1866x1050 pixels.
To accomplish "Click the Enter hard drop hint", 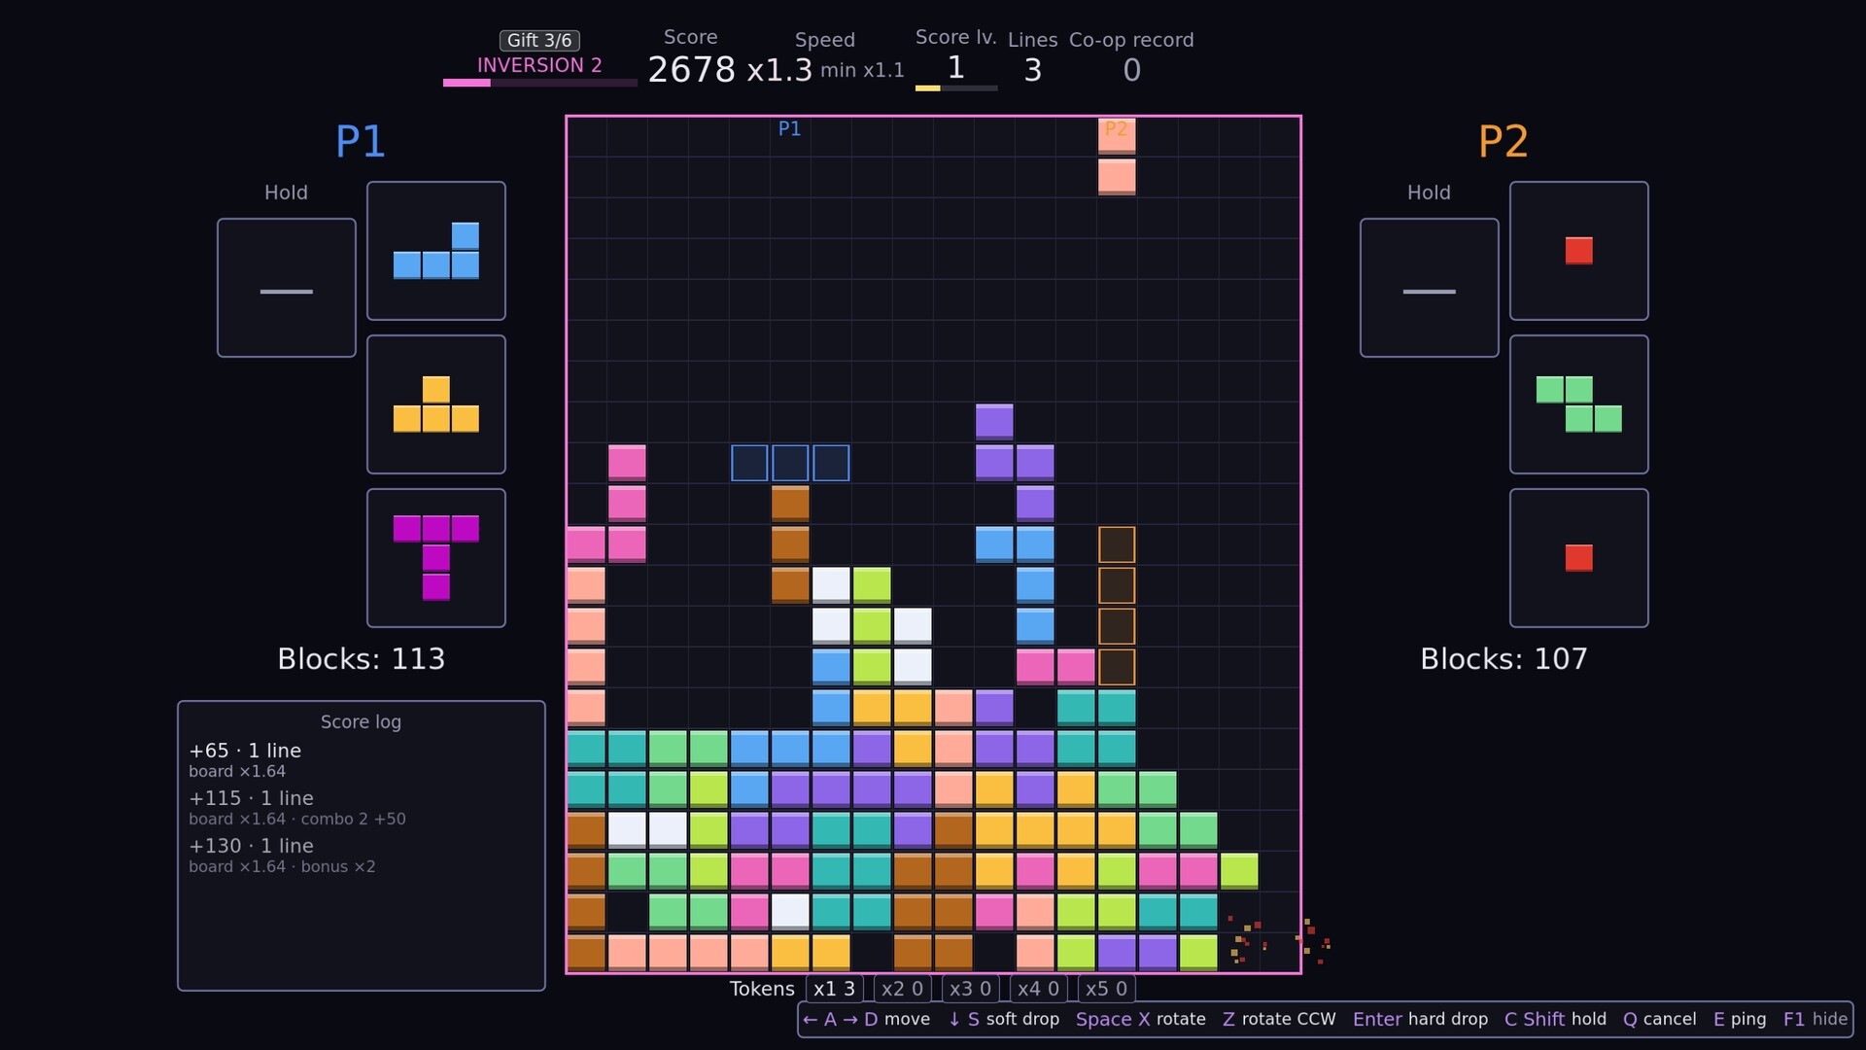I will click(1421, 1019).
